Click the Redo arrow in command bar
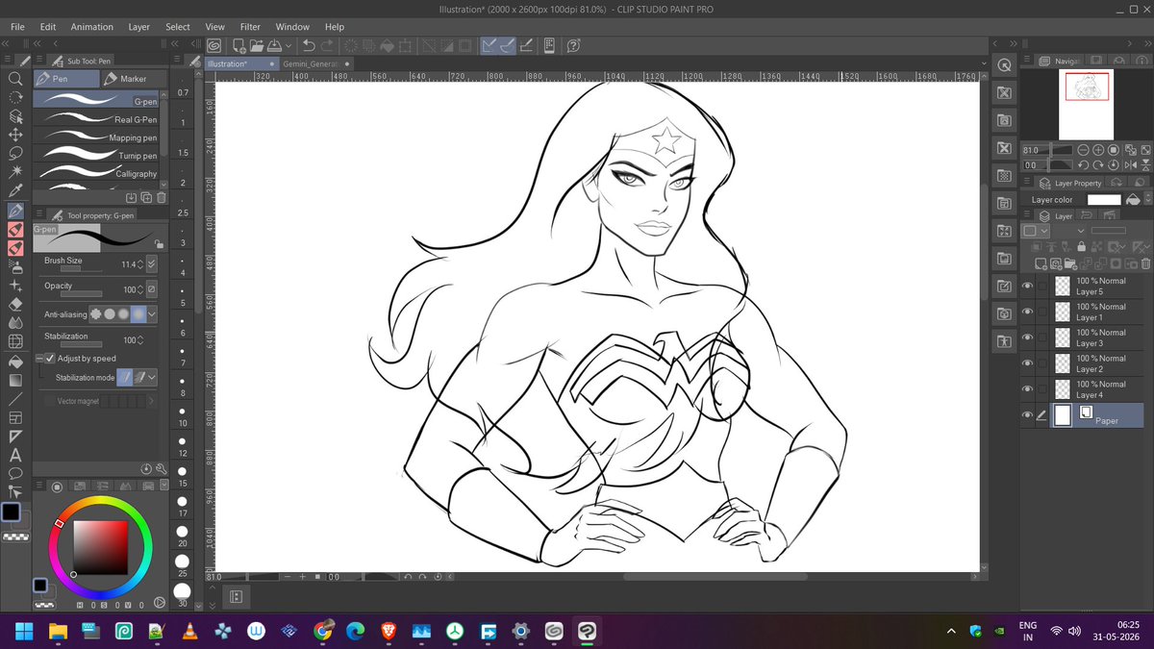Screen dimensions: 1154x649 327,45
